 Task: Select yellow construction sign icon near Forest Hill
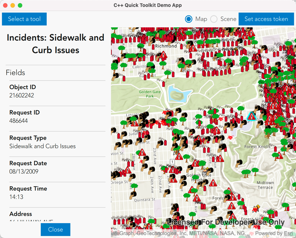[257, 208]
